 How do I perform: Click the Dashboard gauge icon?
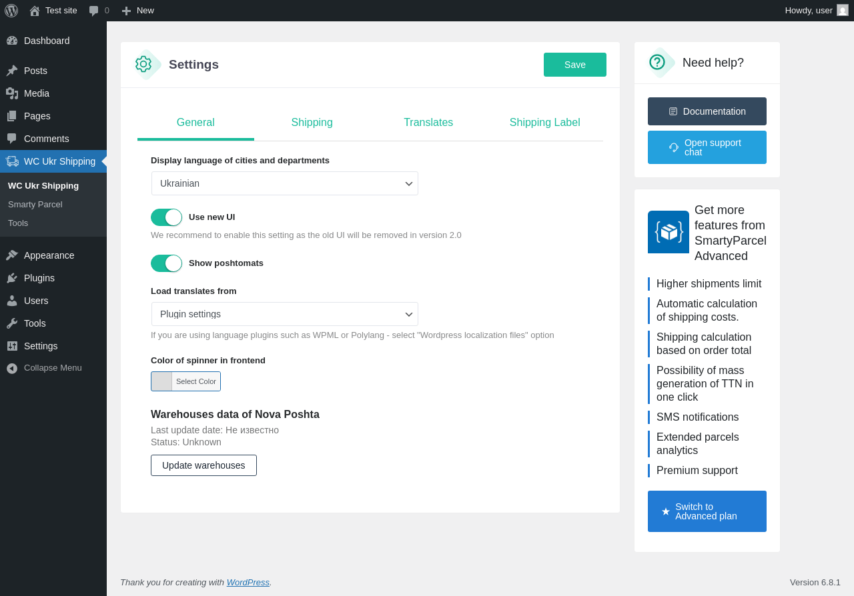(12, 41)
